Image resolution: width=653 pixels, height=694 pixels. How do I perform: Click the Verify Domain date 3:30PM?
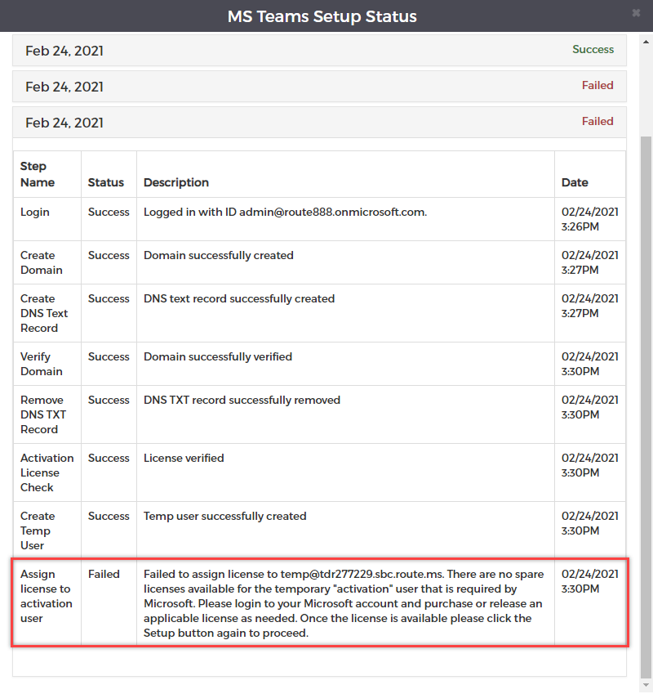pyautogui.click(x=590, y=364)
